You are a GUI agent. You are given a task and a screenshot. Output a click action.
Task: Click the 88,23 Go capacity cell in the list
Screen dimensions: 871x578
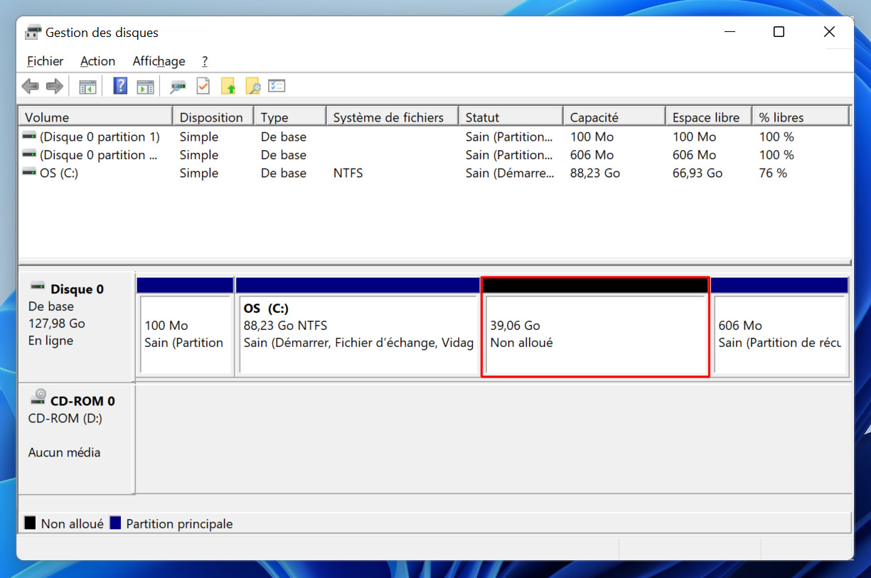[x=594, y=173]
